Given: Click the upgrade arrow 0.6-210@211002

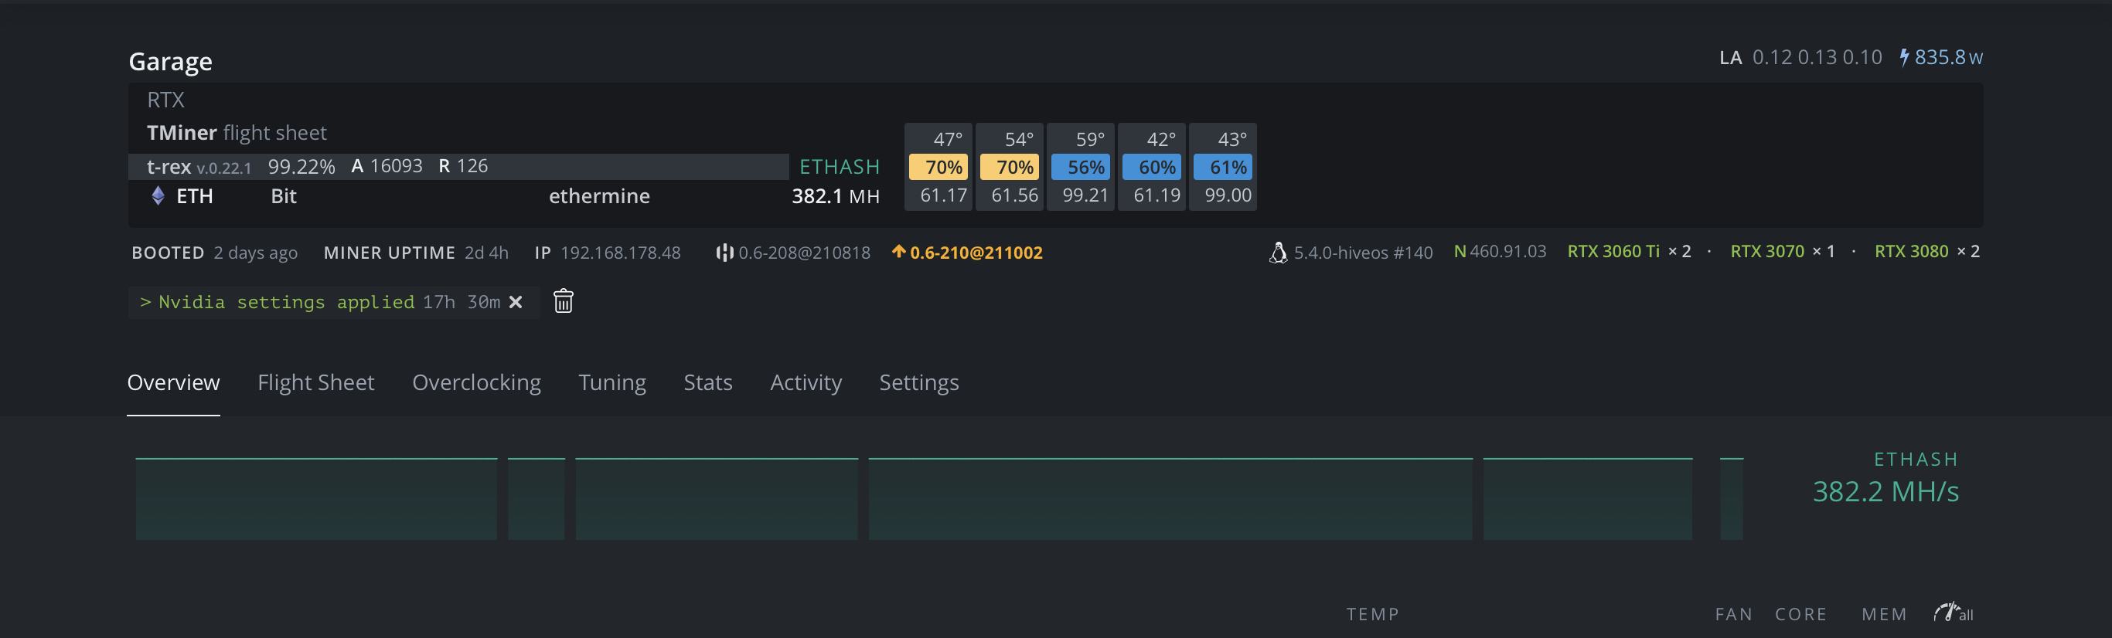Looking at the screenshot, I should pyautogui.click(x=967, y=253).
